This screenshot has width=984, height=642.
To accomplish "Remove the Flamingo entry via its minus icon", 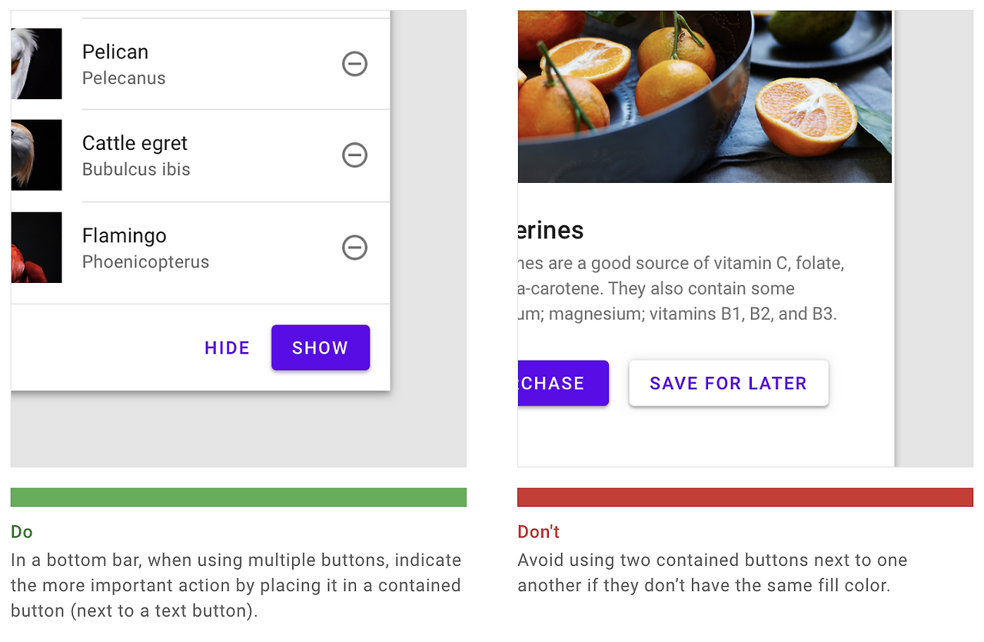I will pyautogui.click(x=354, y=248).
